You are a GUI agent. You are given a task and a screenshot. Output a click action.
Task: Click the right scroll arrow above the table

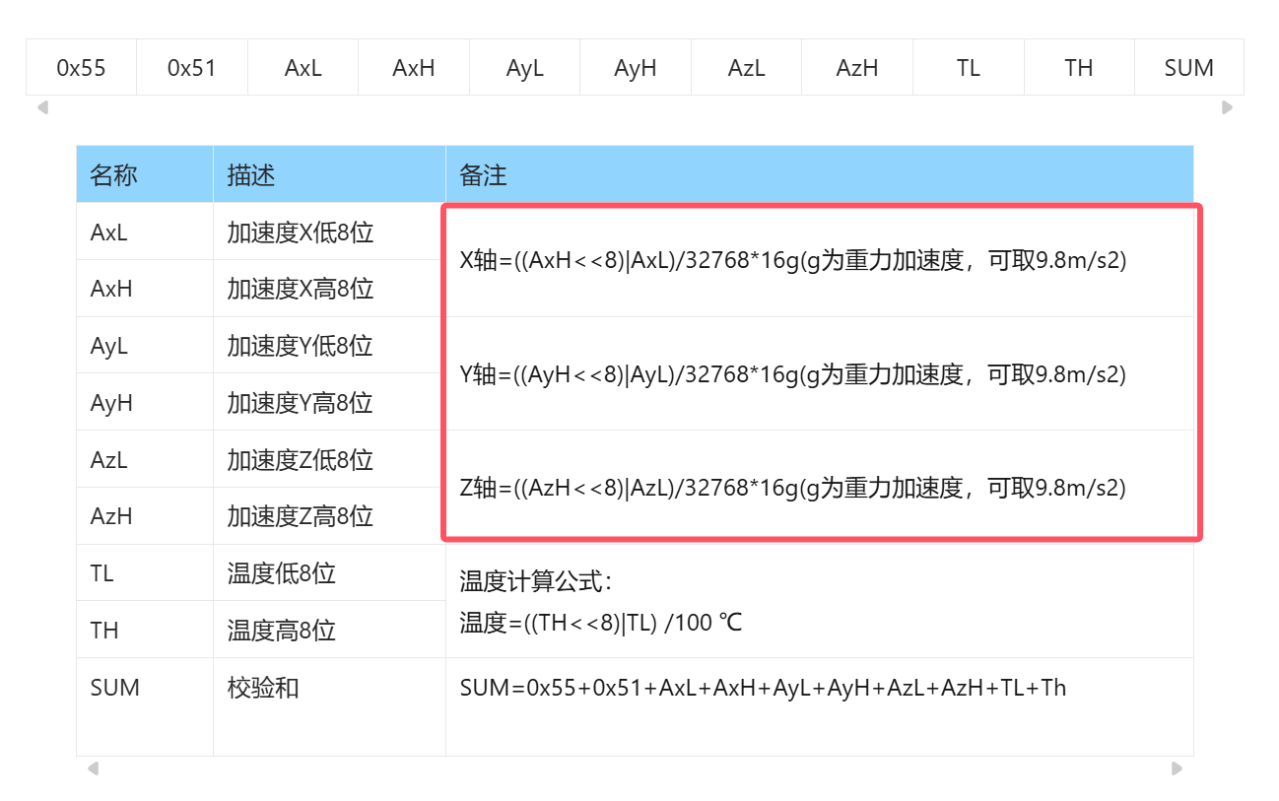1227,105
